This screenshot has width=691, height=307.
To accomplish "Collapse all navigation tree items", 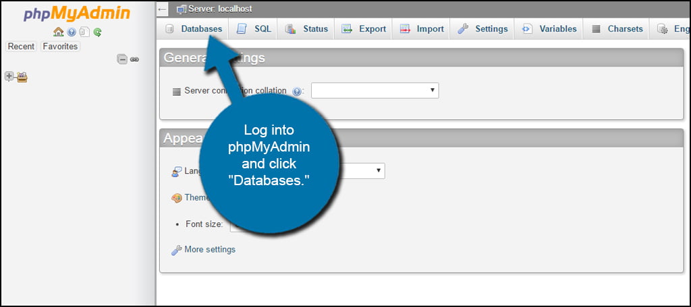I will (x=122, y=59).
